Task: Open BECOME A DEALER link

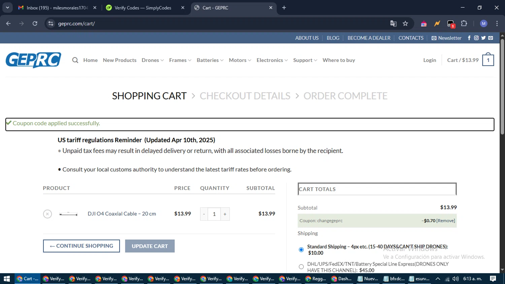Action: click(369, 38)
